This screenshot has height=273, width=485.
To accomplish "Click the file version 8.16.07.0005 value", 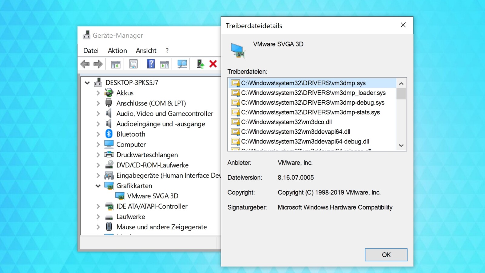I will click(296, 177).
